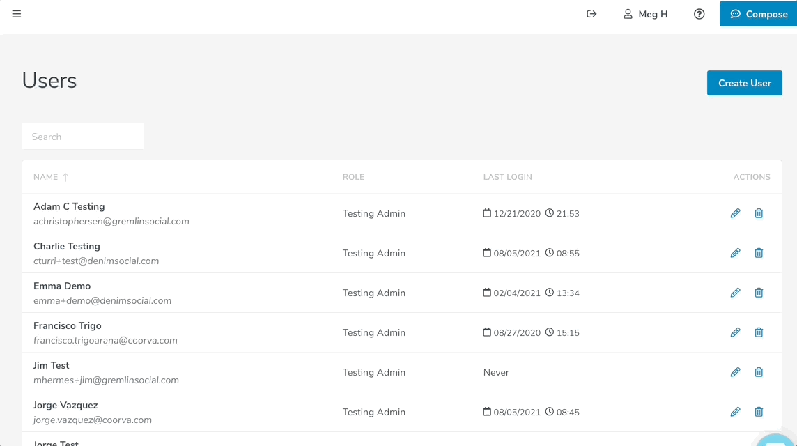Click the Never last login value
The height and width of the screenshot is (446, 797).
(x=496, y=372)
